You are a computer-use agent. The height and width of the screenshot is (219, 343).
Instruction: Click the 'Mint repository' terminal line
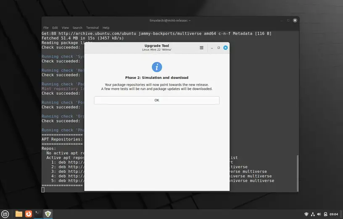click(63, 89)
